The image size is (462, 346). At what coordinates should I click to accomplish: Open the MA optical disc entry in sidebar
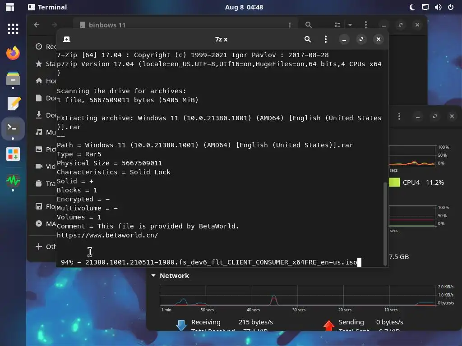[x=46, y=223]
